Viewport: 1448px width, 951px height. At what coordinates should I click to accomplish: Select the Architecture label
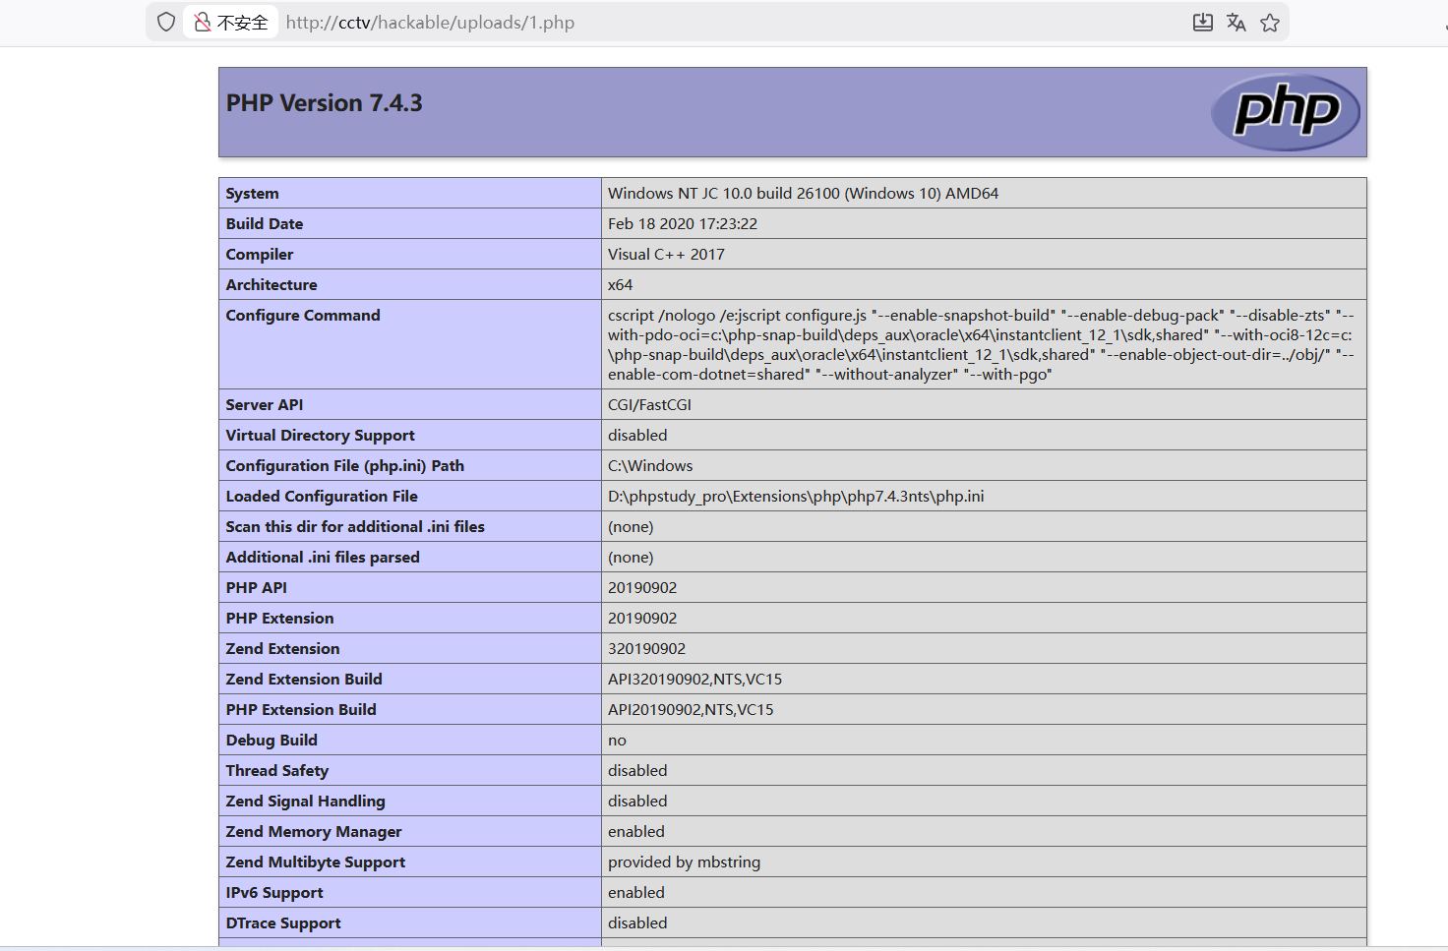271,285
